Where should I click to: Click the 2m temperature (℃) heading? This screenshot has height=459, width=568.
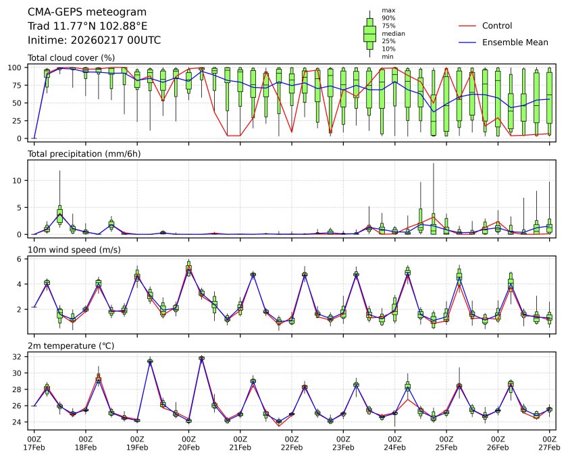[x=70, y=346]
